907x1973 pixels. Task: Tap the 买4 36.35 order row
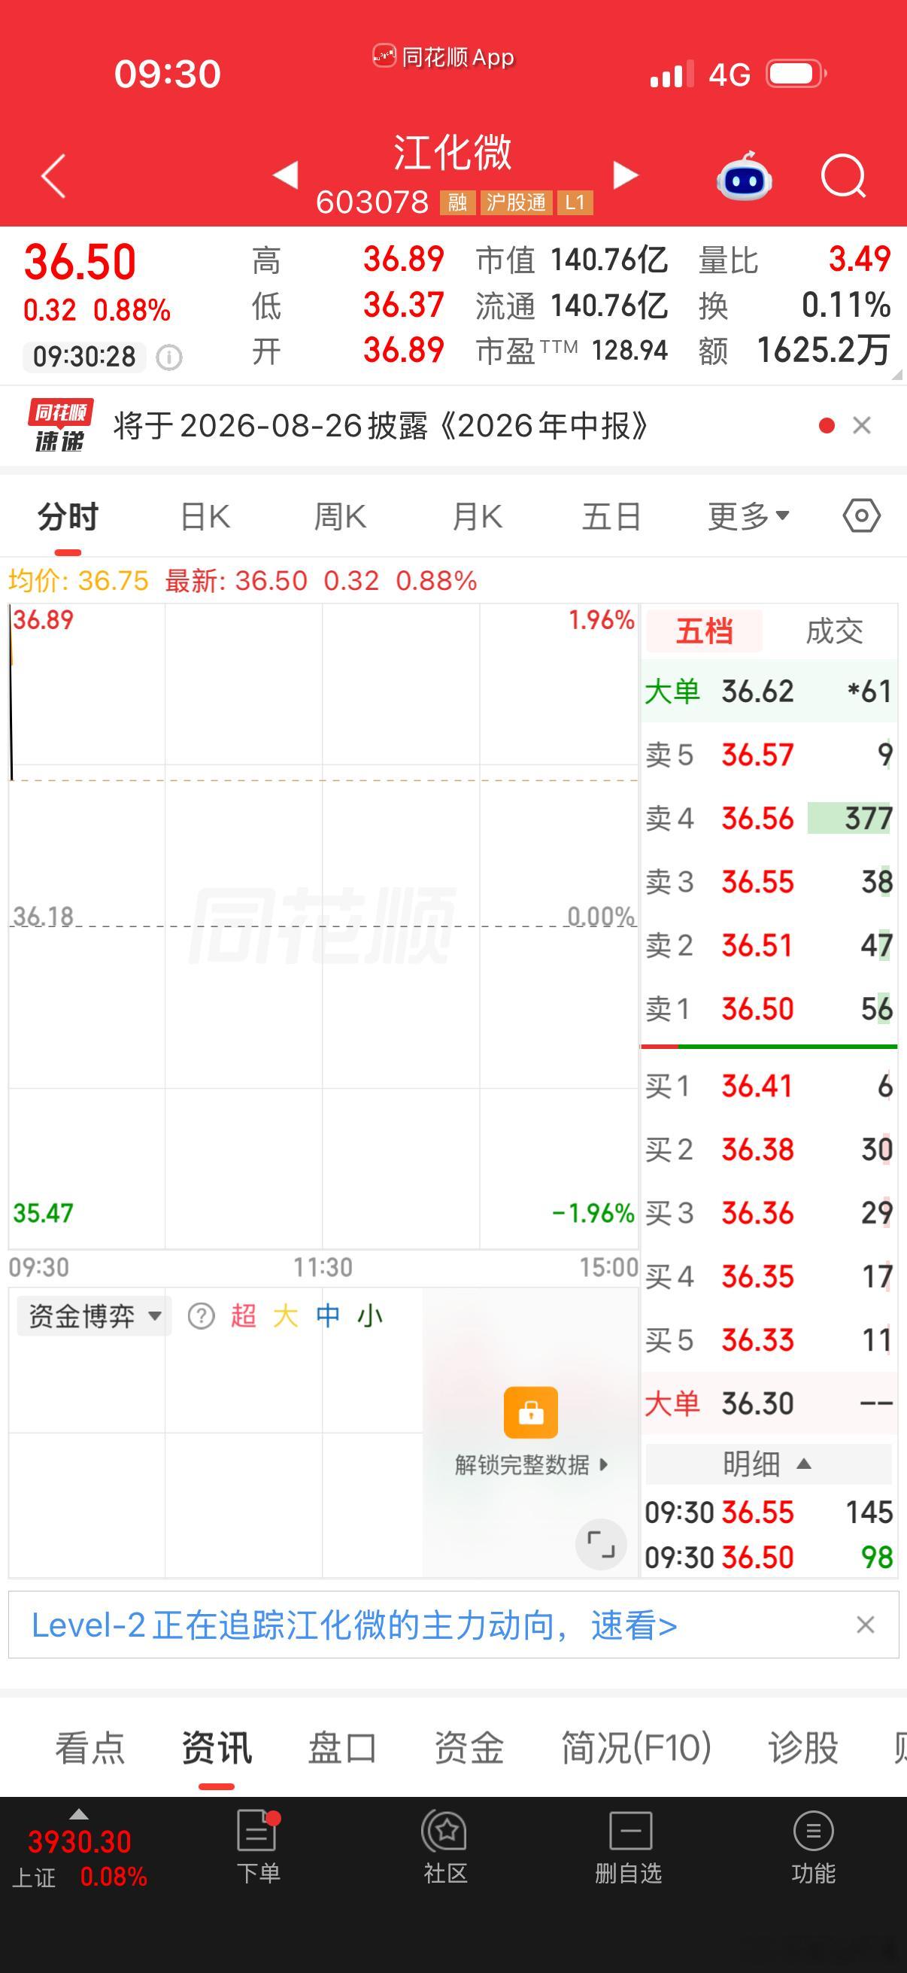click(769, 1277)
